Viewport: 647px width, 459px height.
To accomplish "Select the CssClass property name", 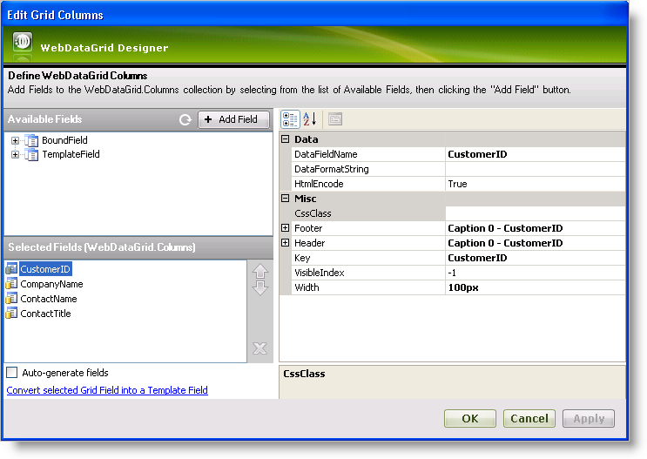I will tap(313, 213).
